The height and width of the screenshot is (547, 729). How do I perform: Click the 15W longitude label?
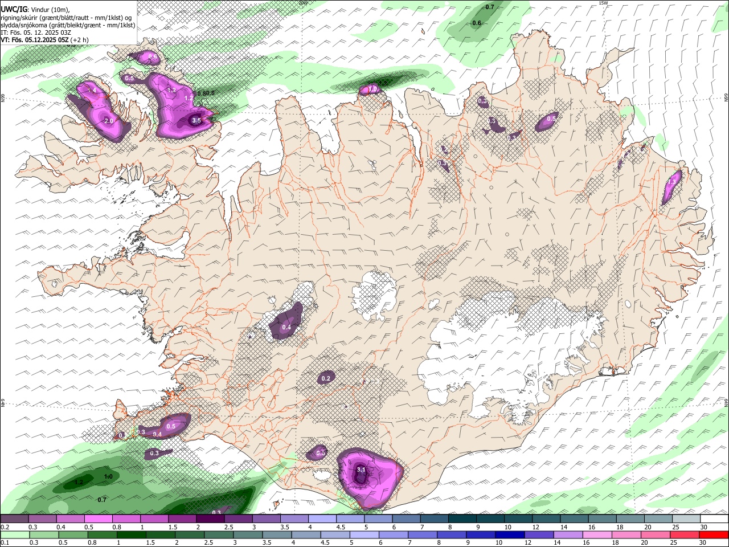[603, 3]
